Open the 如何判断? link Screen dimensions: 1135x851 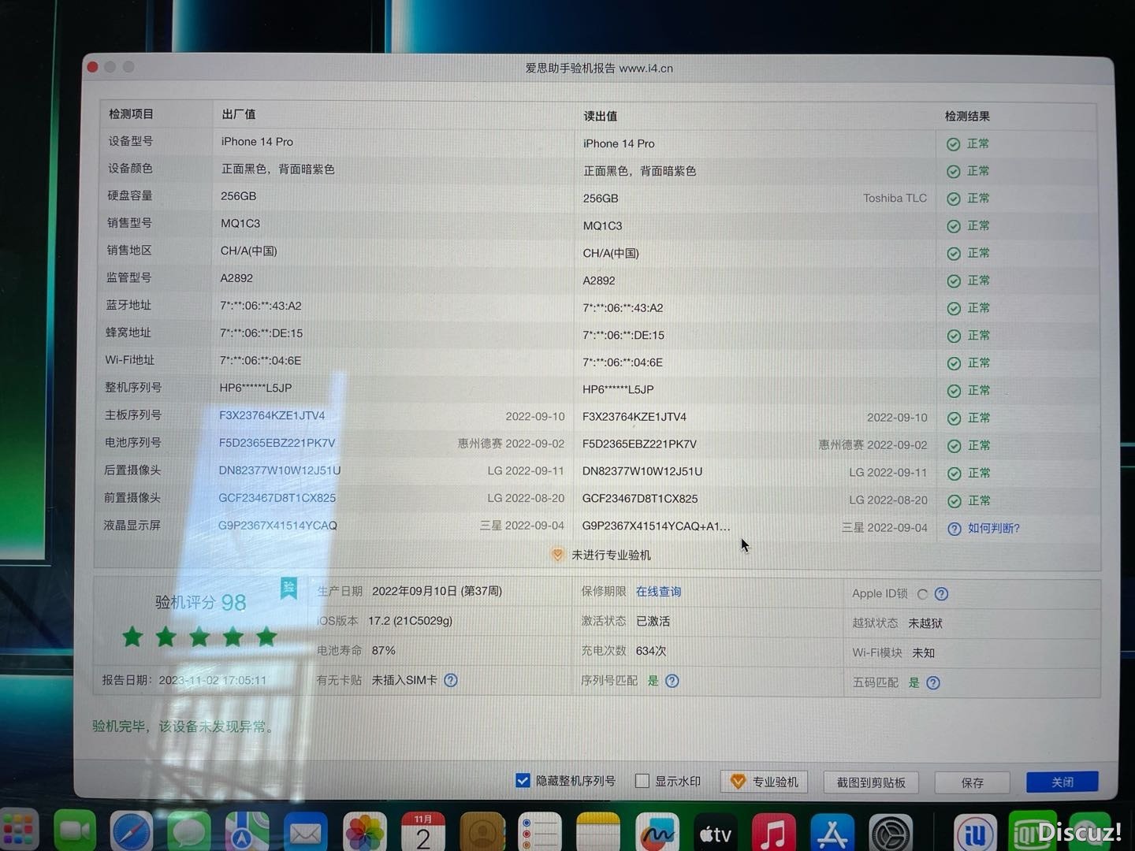point(993,528)
